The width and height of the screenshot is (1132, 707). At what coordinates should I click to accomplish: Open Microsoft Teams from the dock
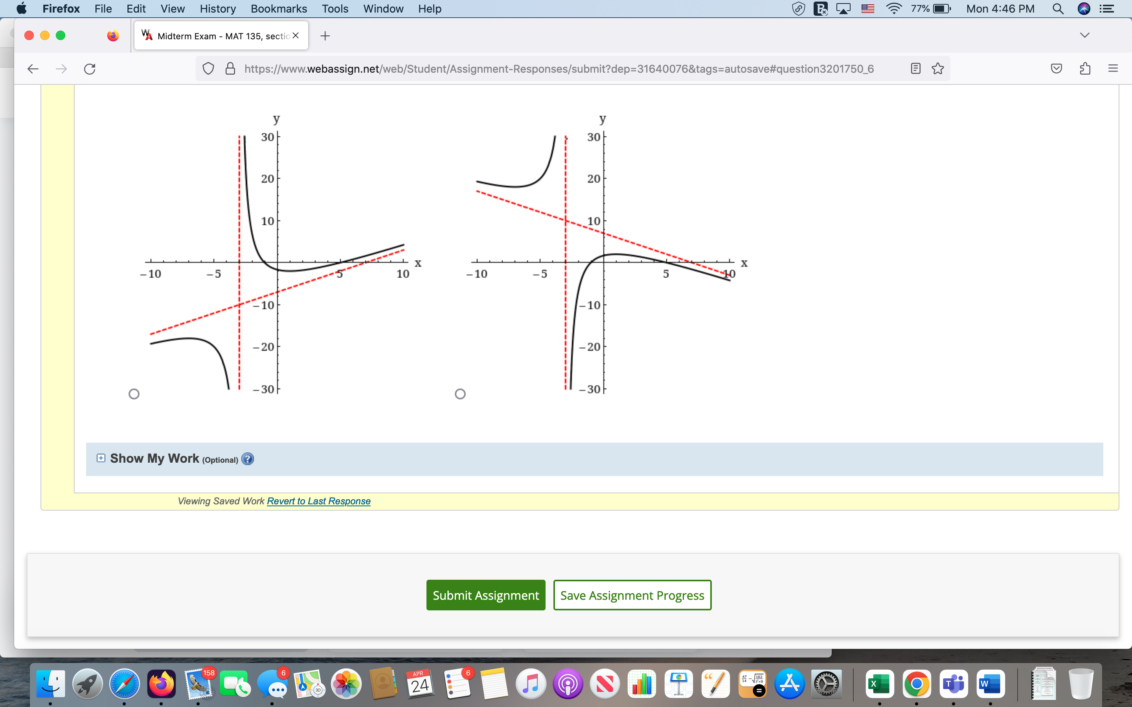(952, 683)
